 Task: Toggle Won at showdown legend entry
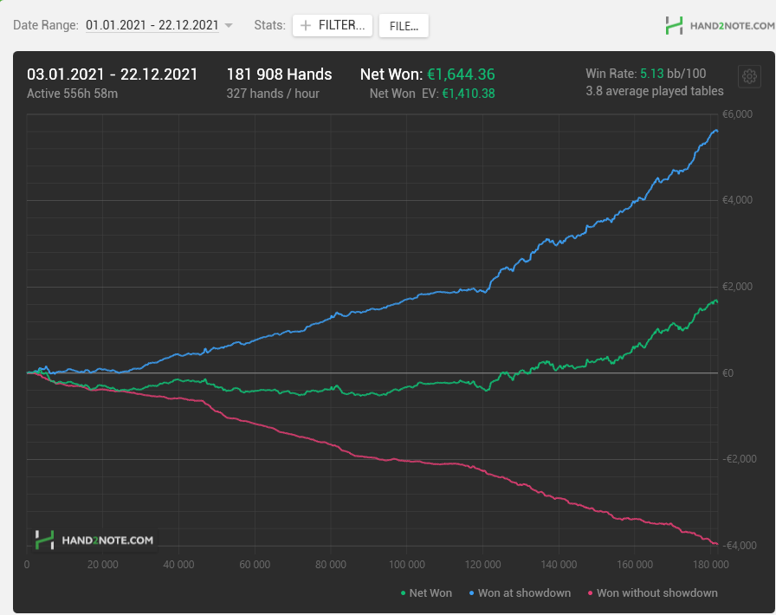point(520,592)
